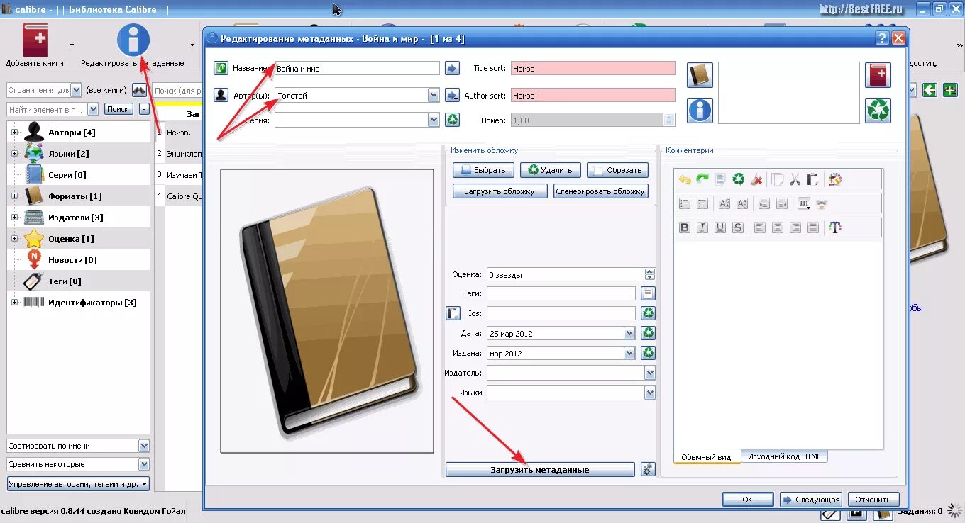Undo in the comments editor
This screenshot has width=965, height=523.
(x=685, y=179)
